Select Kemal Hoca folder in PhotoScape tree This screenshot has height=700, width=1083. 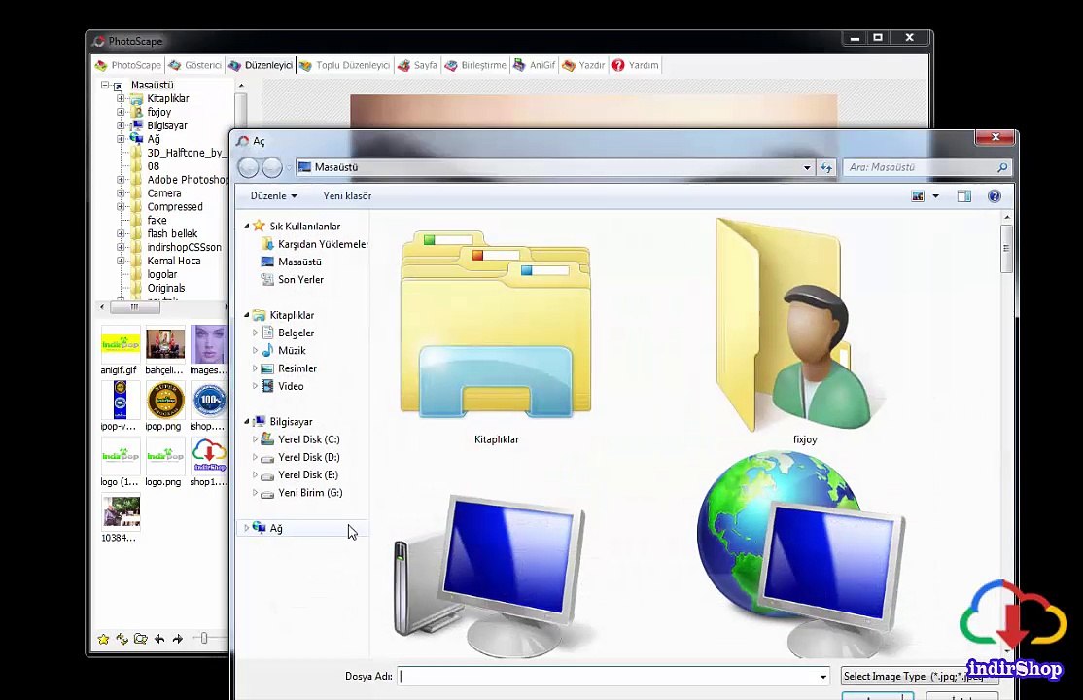tap(173, 262)
